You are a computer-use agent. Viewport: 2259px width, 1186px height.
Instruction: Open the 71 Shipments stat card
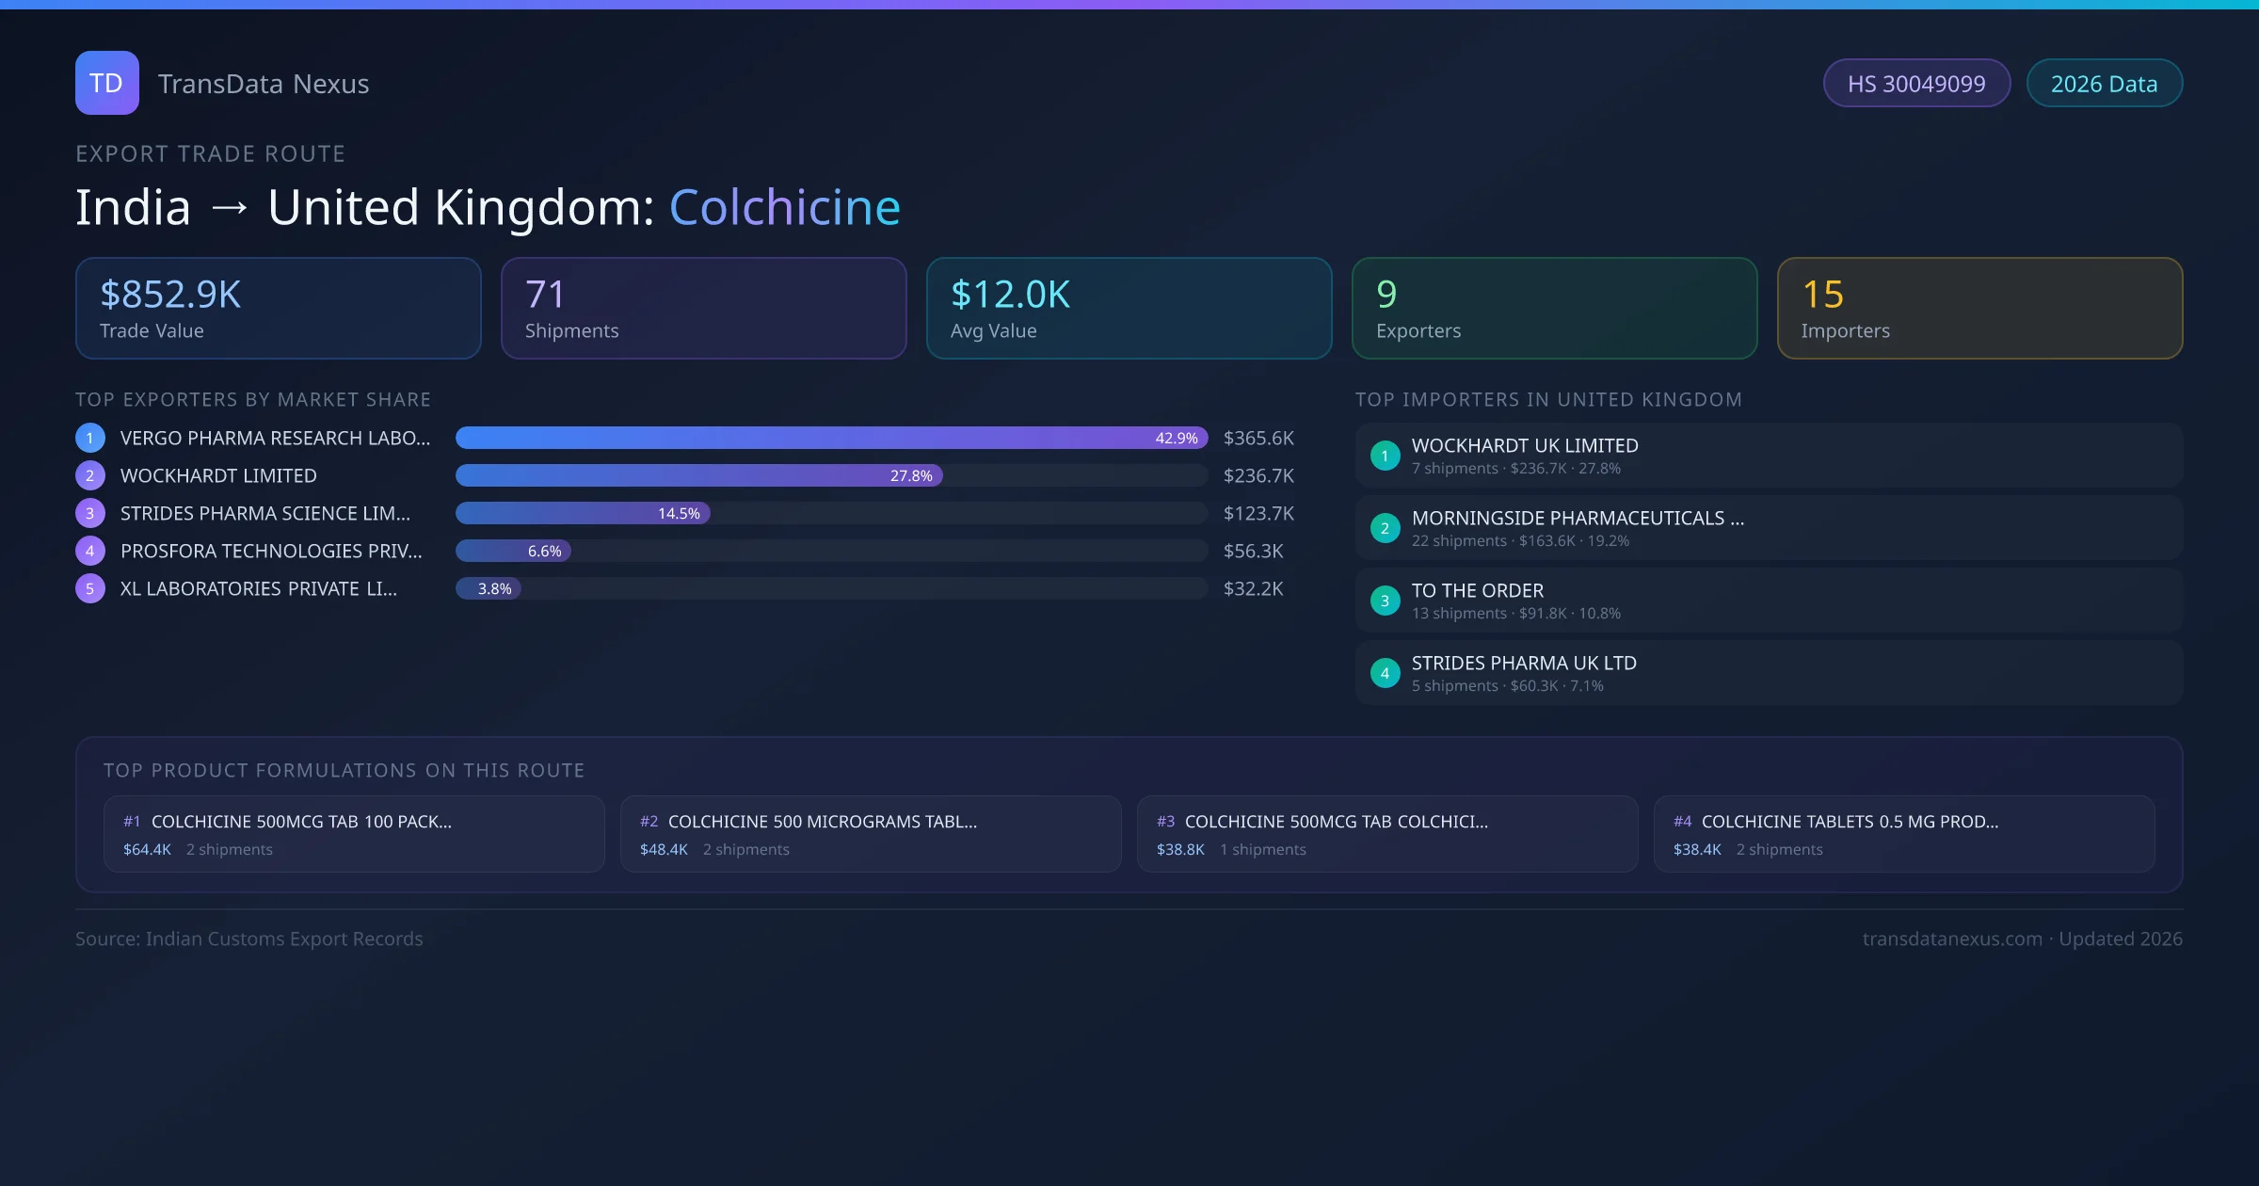point(703,308)
